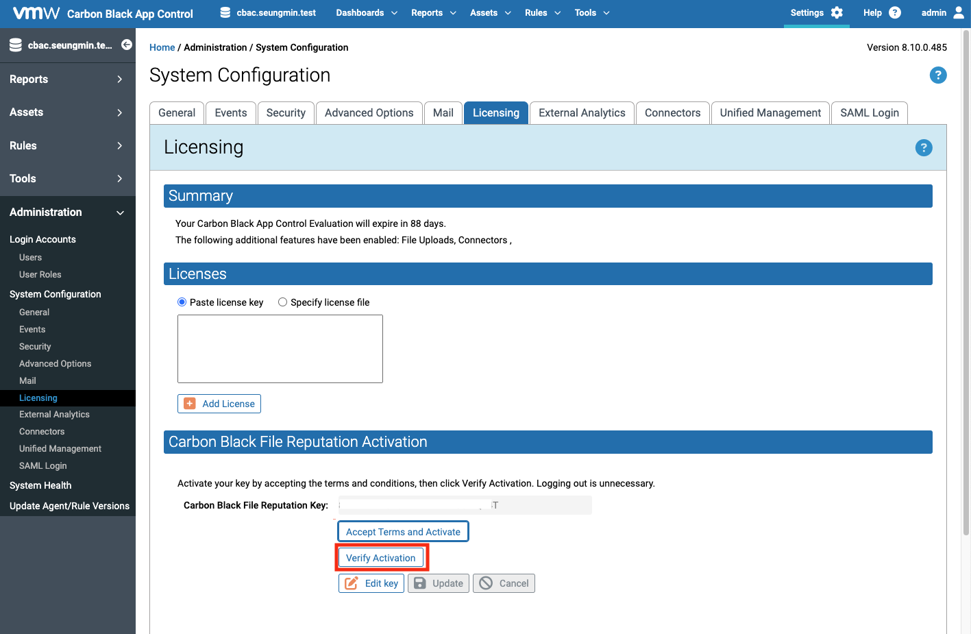Open Login Accounts in sidebar
Viewport: 971px width, 634px height.
[42, 240]
